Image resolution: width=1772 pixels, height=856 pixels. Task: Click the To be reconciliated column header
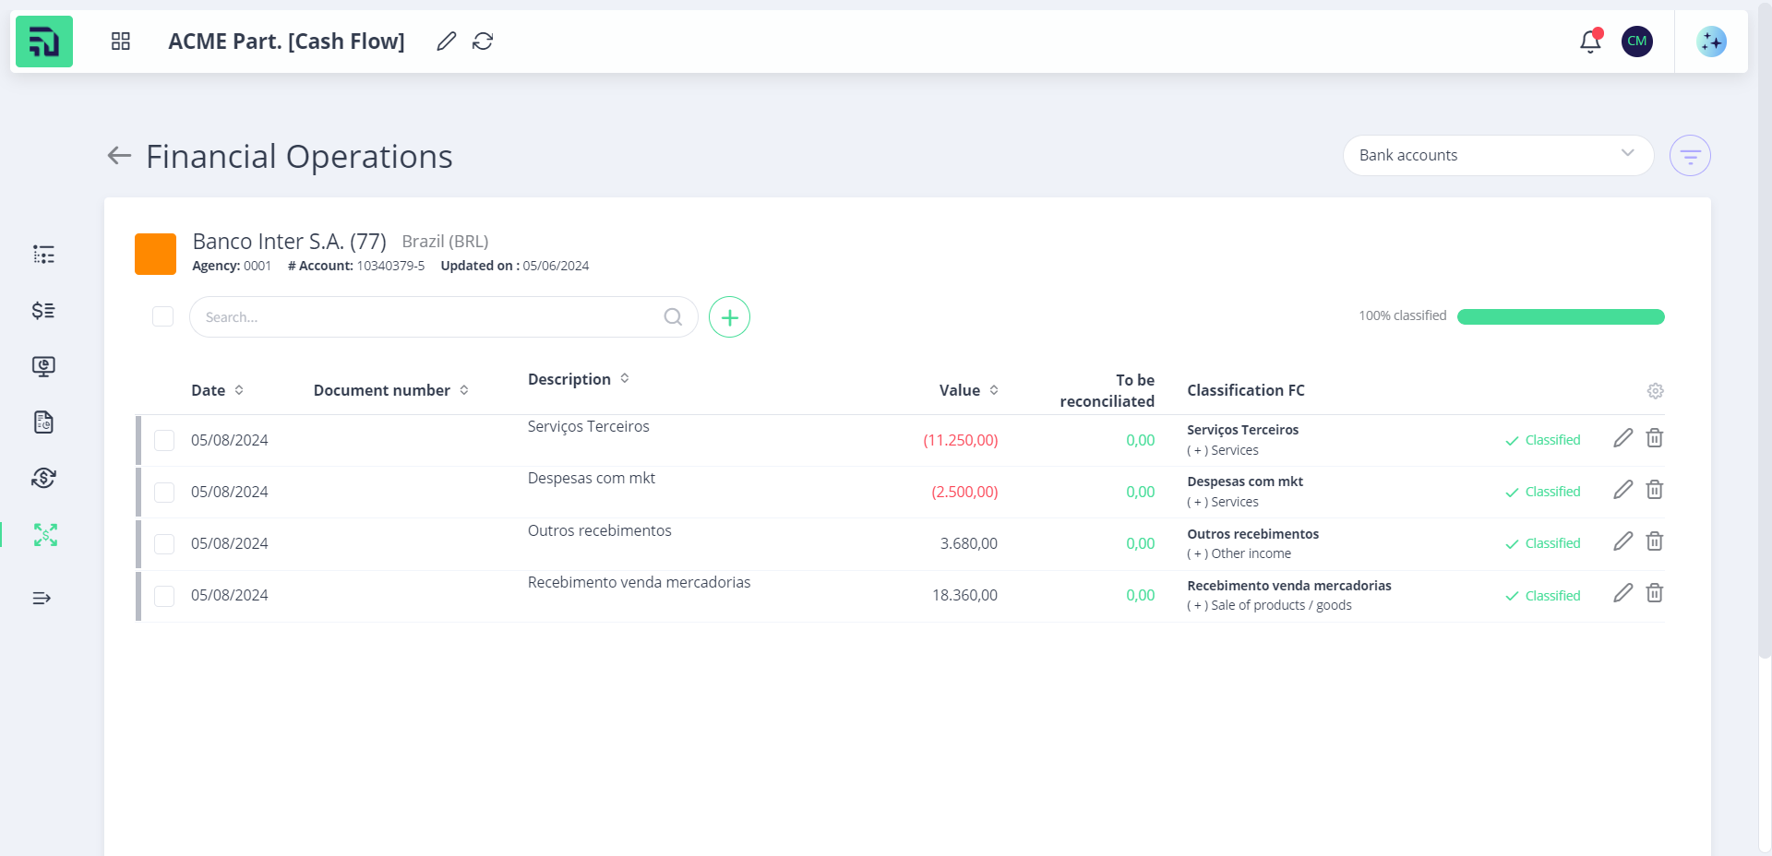coord(1107,390)
